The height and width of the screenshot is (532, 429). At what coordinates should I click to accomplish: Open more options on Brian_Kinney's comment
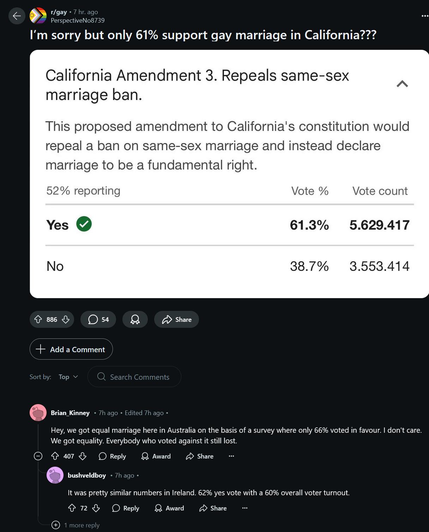pos(231,456)
